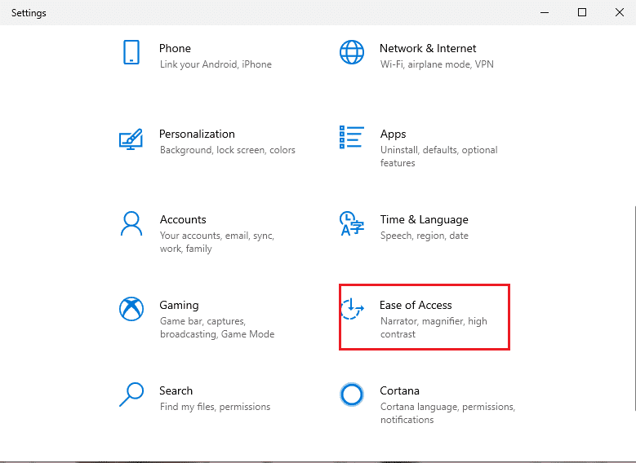
Task: Maximize the Settings window
Action: tap(581, 12)
